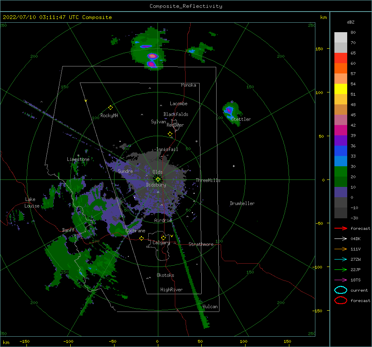This screenshot has height=347, width=372.
Task: Click the Blackfalds label
Action: point(176,114)
